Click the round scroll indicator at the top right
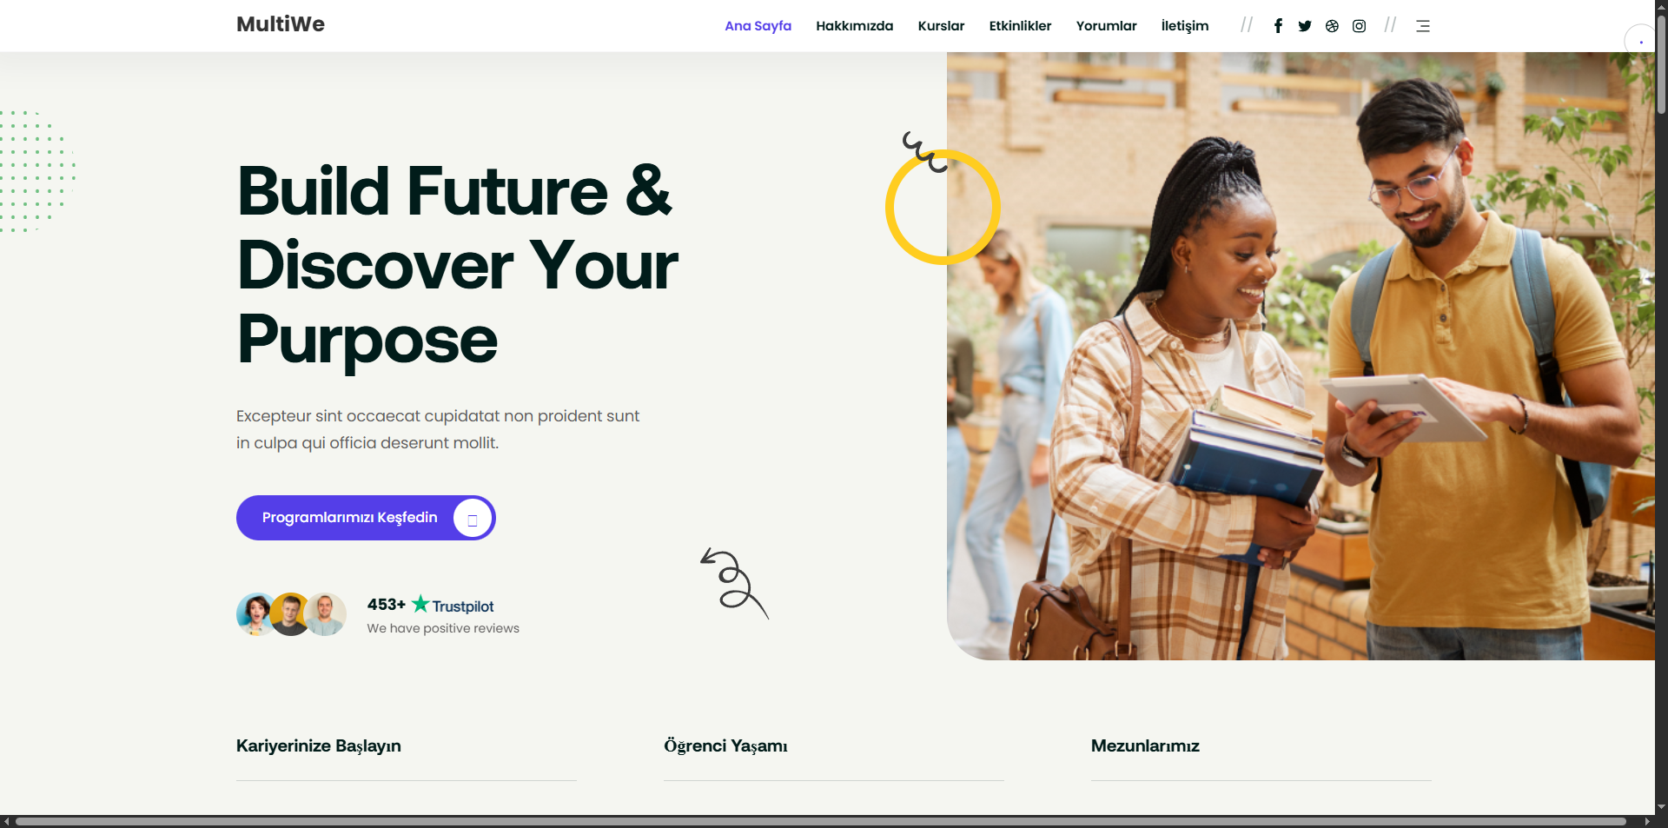1668x828 pixels. click(1639, 40)
